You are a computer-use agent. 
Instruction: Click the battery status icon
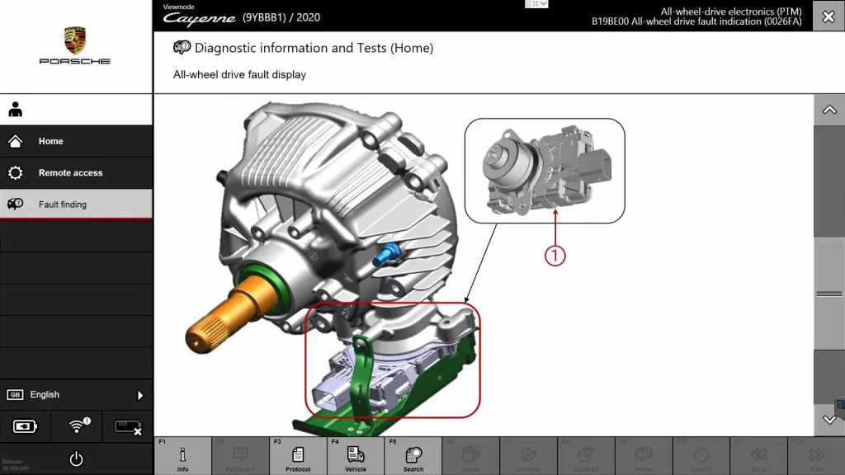pyautogui.click(x=25, y=426)
